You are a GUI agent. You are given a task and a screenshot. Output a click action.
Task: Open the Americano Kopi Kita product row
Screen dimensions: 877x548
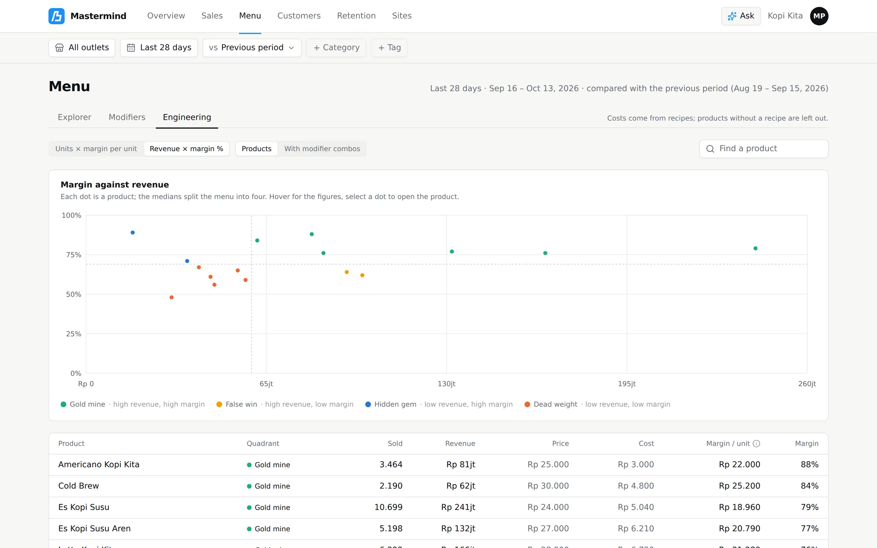click(x=438, y=465)
